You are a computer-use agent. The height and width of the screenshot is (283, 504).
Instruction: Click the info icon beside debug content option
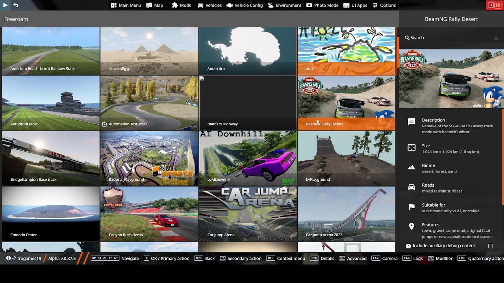pos(408,246)
